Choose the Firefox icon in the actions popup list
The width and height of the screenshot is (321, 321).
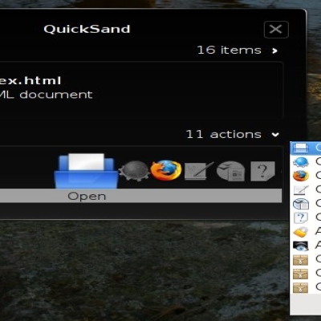(x=301, y=176)
